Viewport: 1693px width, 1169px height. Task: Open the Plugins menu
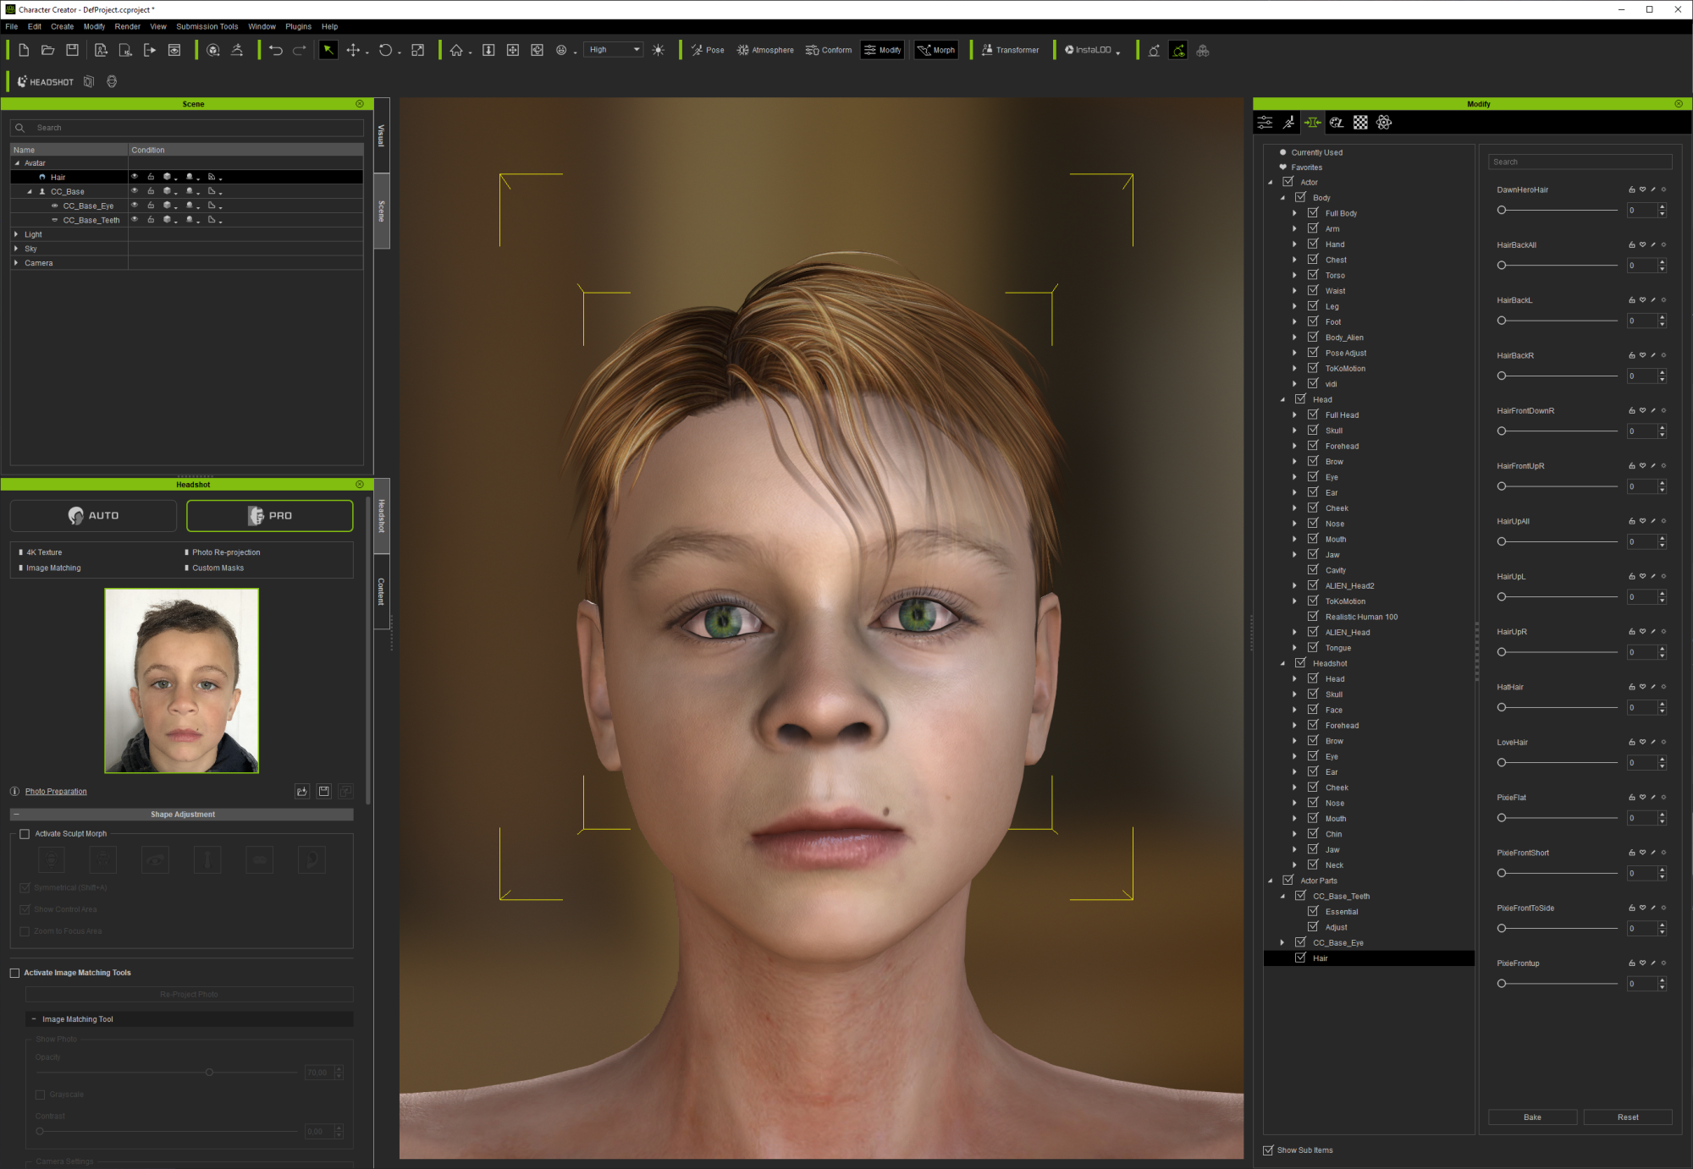[298, 26]
